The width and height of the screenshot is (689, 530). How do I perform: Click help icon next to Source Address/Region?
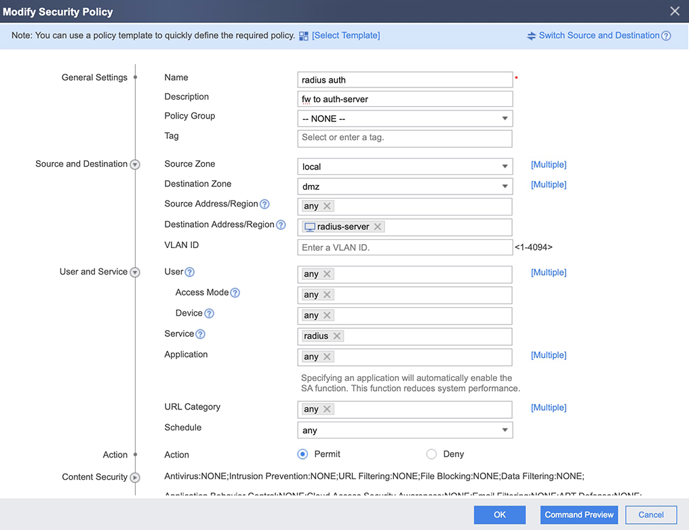[x=264, y=205]
